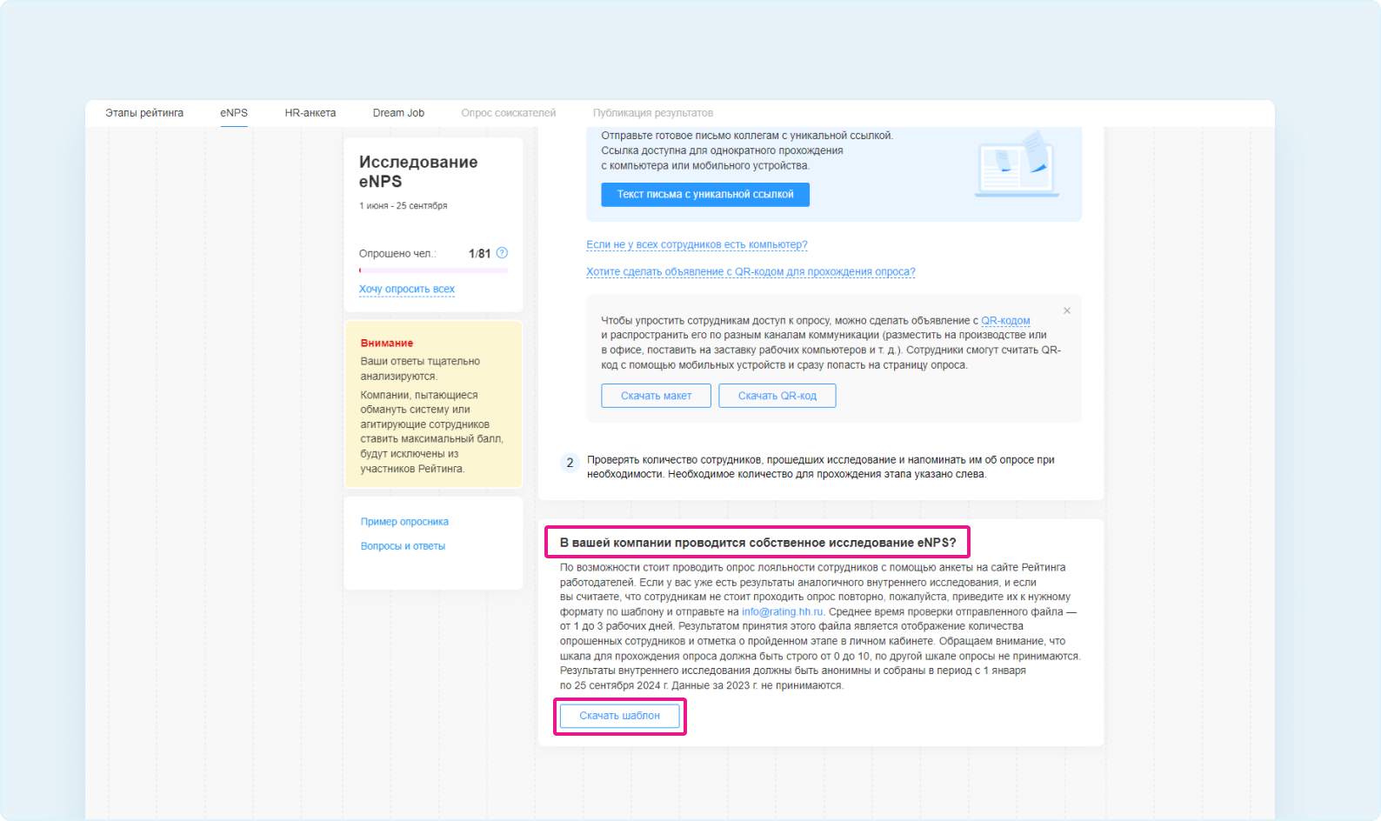Click the Опрошено чел. label
Viewport: 1381px width, 821px height.
397,254
